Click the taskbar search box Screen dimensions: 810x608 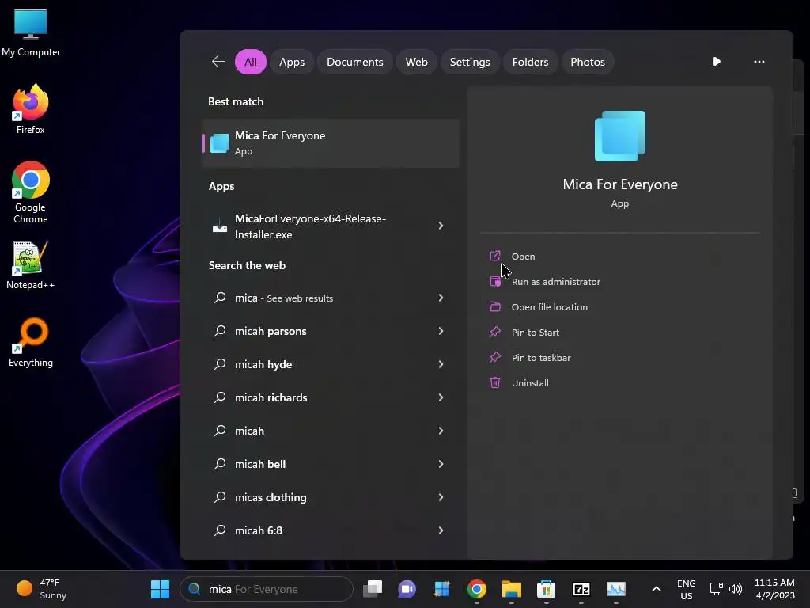tap(267, 589)
